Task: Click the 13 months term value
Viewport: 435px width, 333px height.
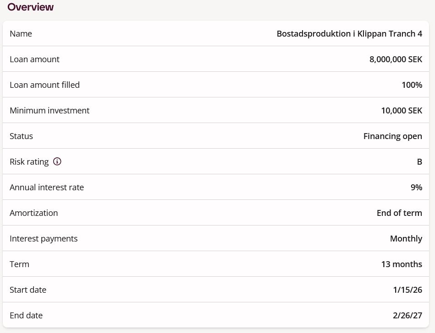Action: pos(402,264)
